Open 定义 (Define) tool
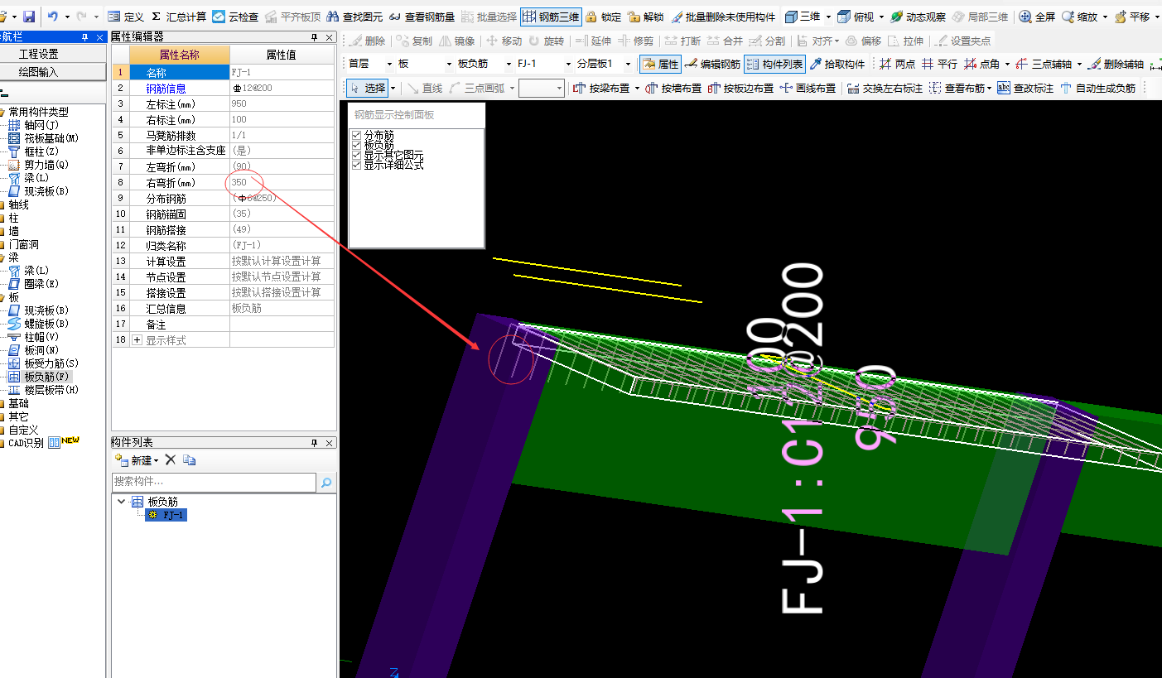1162x678 pixels. point(126,17)
